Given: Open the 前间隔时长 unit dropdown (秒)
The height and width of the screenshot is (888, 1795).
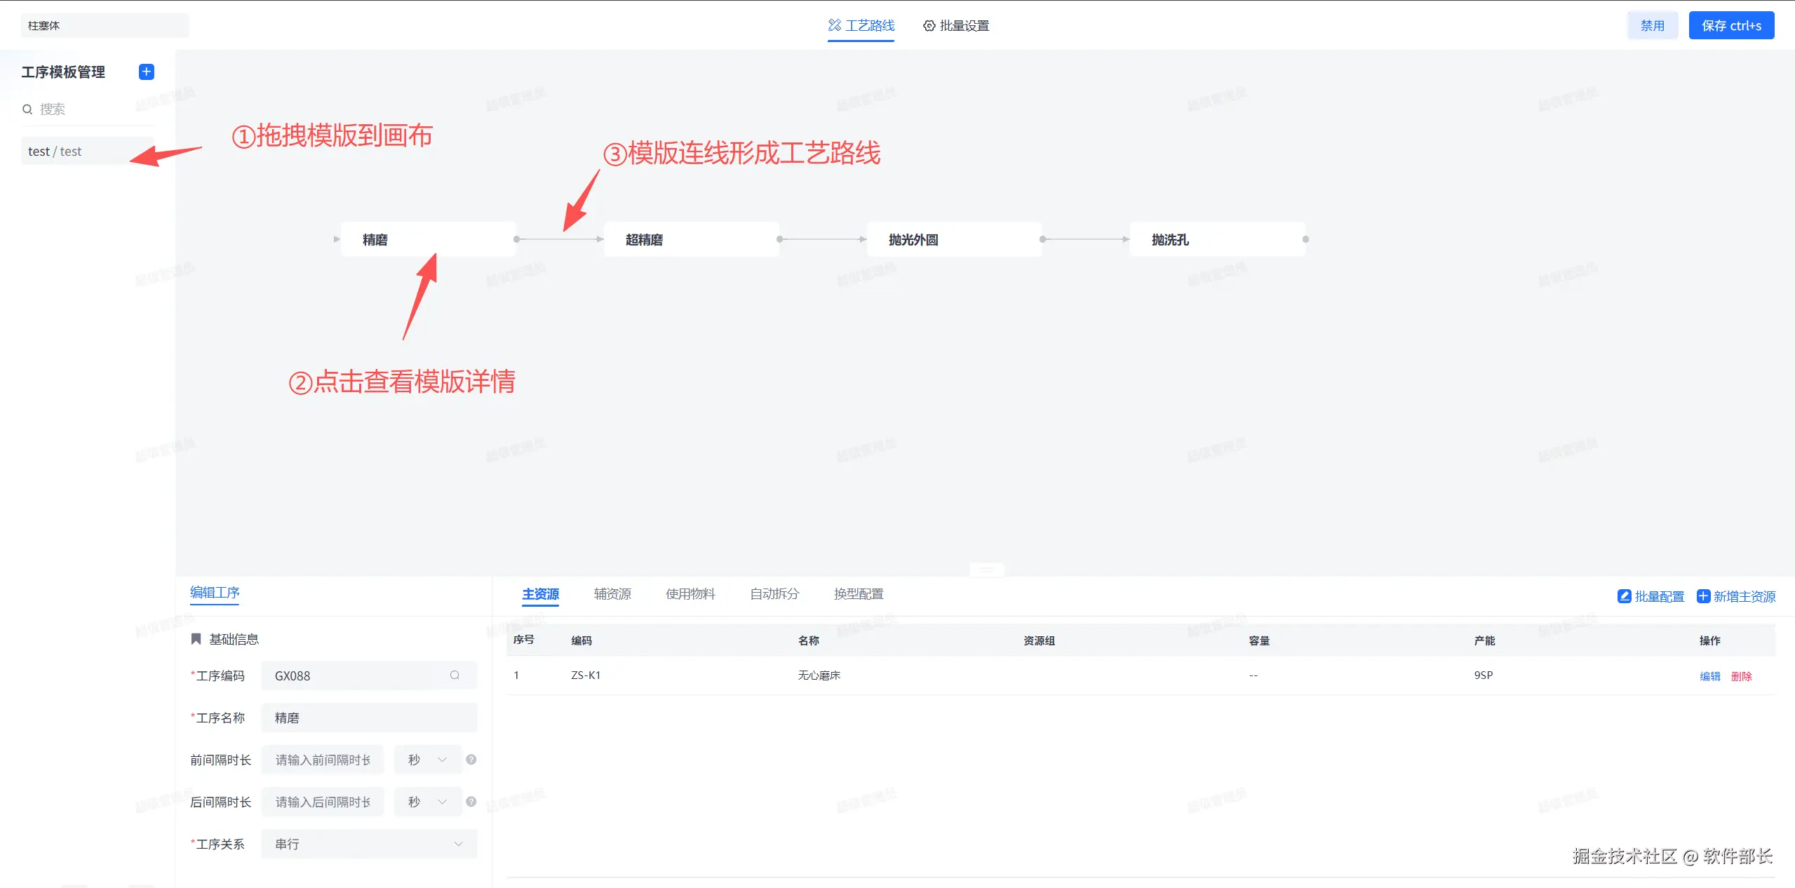Looking at the screenshot, I should (427, 760).
